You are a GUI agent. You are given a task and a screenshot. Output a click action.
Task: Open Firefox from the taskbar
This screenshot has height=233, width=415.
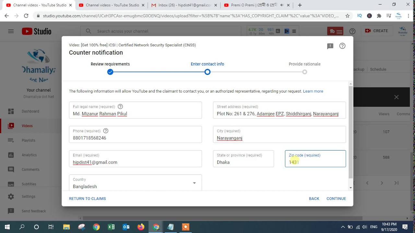coord(141,227)
